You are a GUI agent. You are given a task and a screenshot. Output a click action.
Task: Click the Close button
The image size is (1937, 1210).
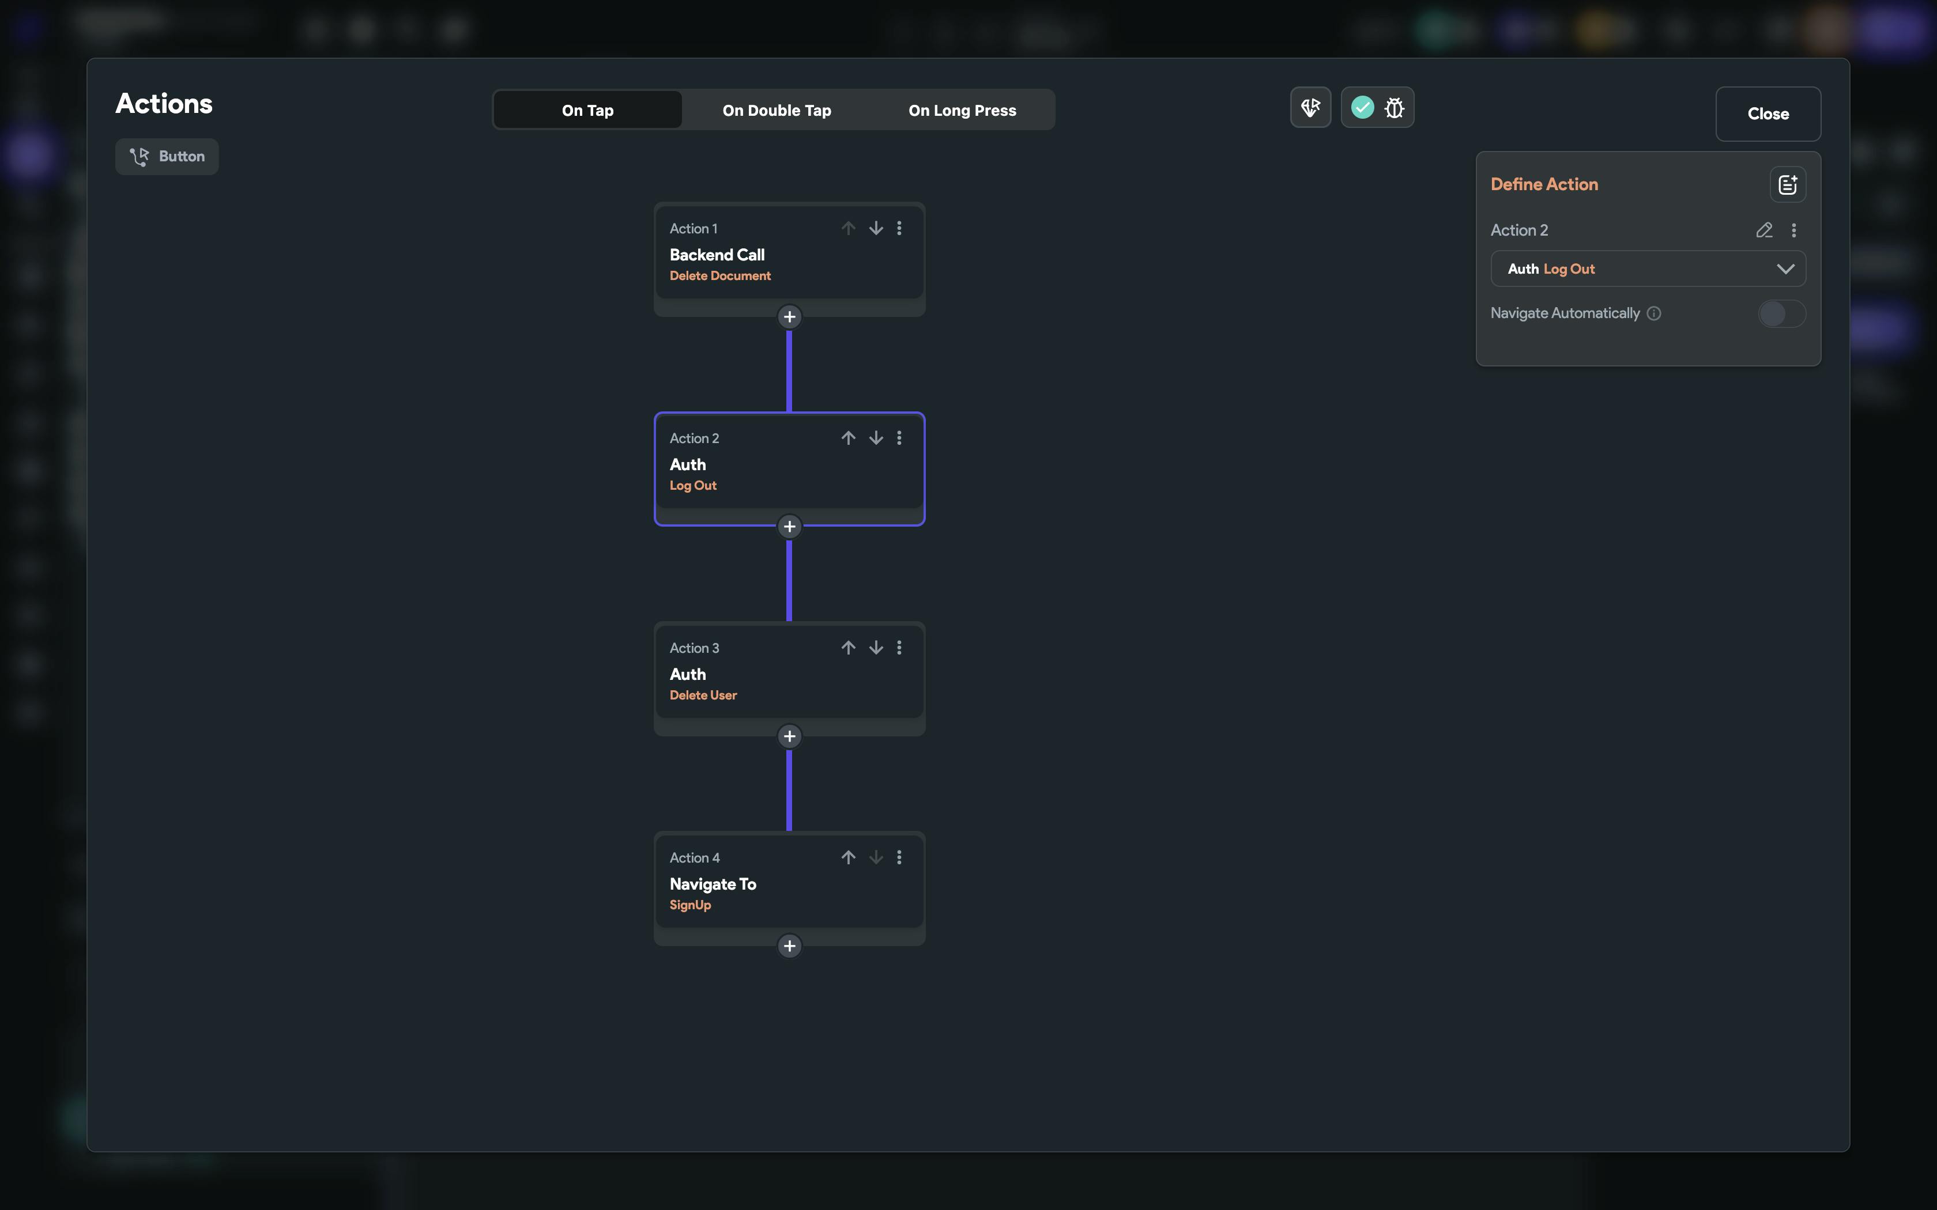[1768, 114]
